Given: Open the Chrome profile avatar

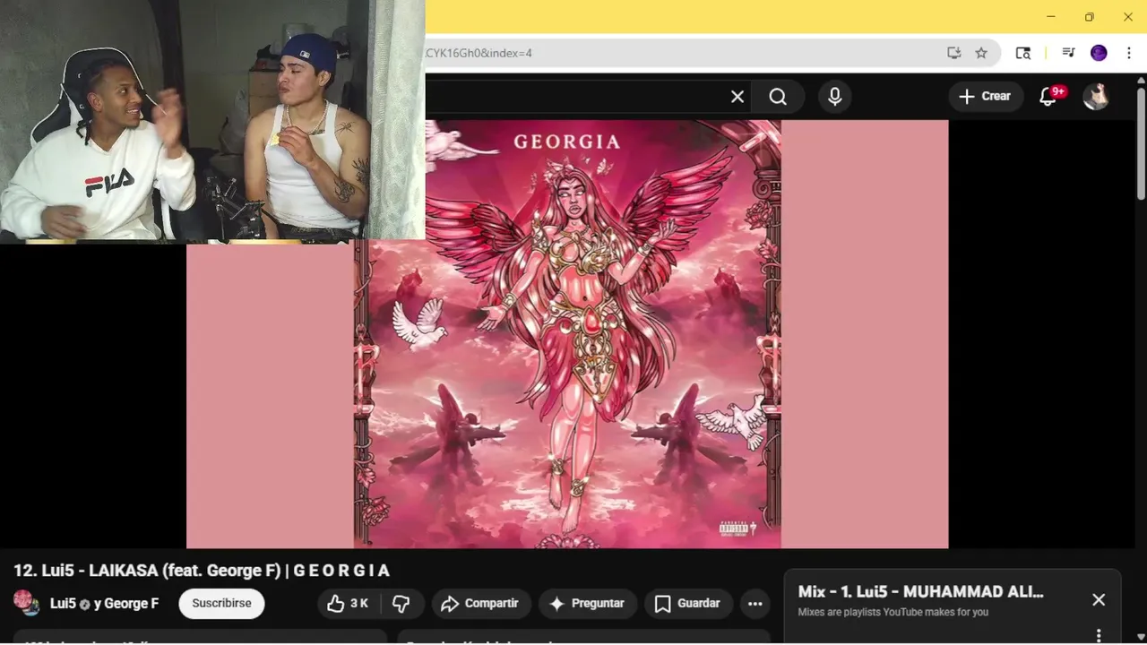Looking at the screenshot, I should tap(1099, 53).
